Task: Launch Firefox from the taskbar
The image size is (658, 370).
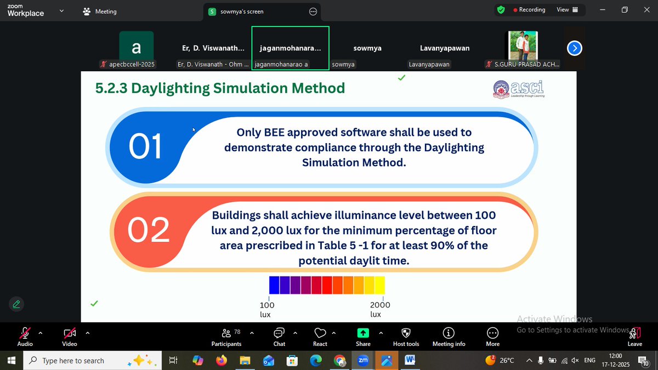Action: (x=222, y=360)
